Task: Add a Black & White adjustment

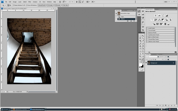Action: click(163, 20)
